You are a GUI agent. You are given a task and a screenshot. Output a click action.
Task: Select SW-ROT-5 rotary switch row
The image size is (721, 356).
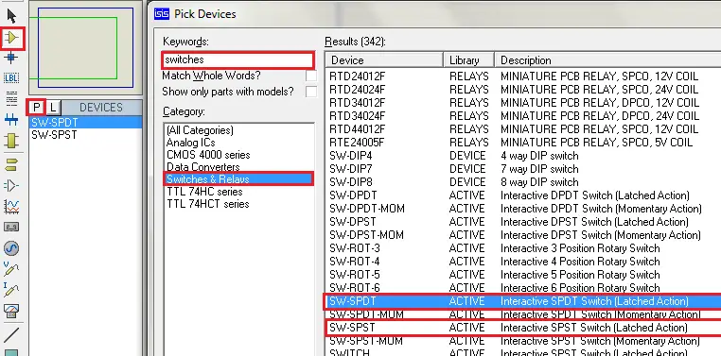tap(523, 275)
